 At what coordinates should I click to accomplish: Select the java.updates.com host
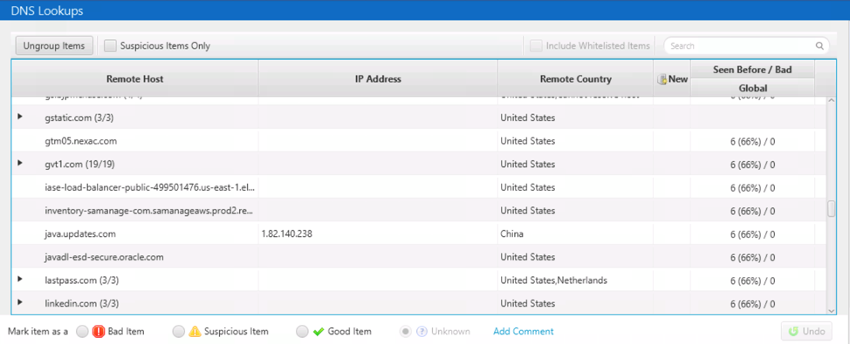click(80, 234)
